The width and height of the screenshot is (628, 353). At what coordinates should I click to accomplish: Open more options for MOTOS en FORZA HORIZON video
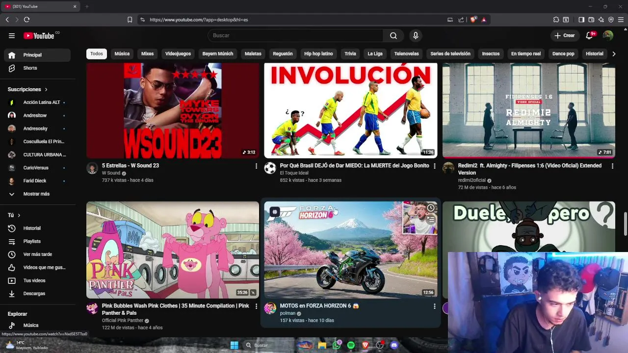point(434,306)
